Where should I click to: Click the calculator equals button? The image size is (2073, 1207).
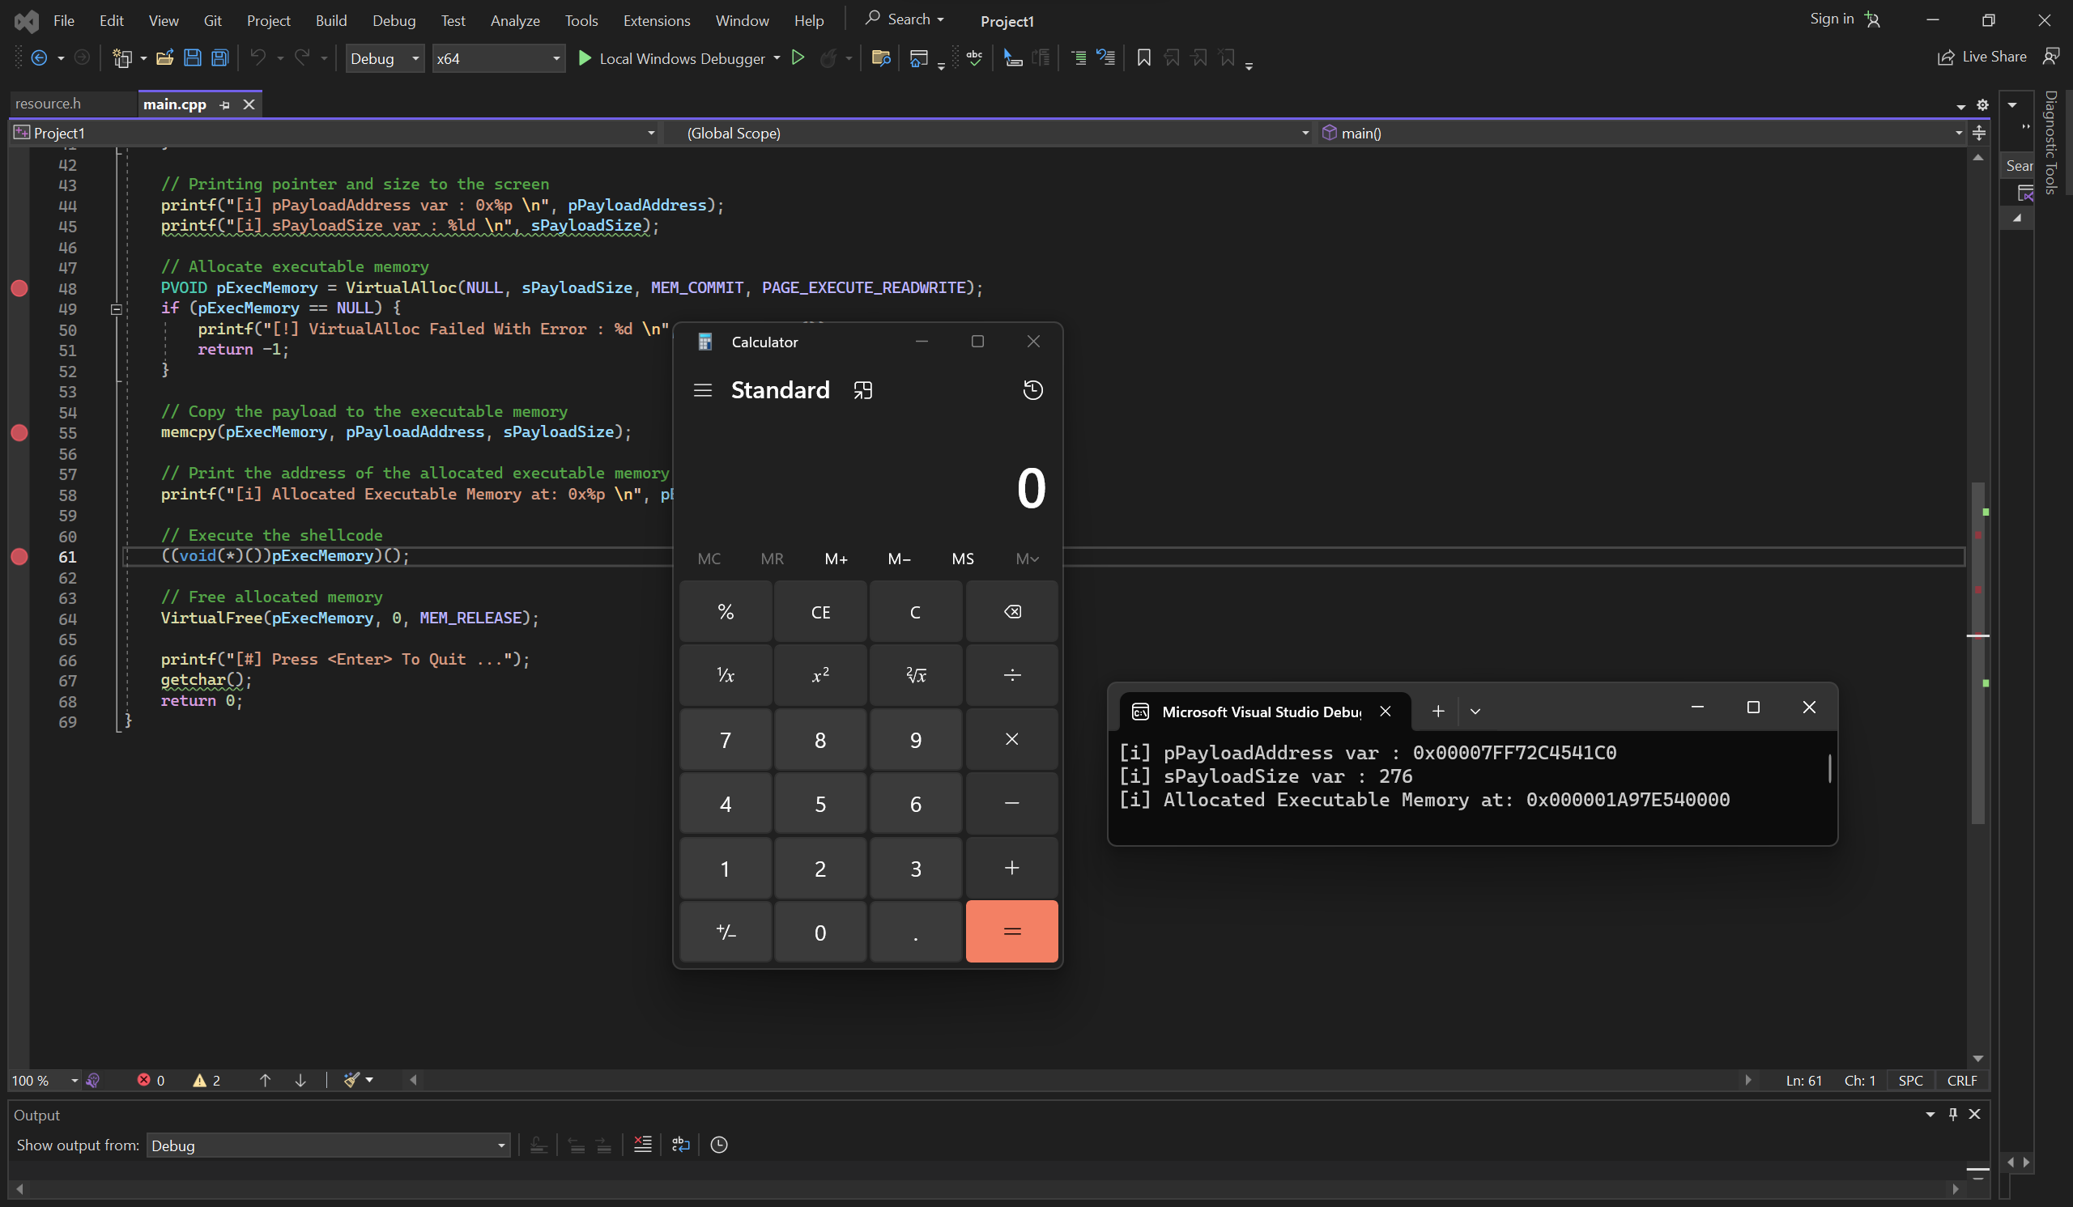[x=1011, y=931]
